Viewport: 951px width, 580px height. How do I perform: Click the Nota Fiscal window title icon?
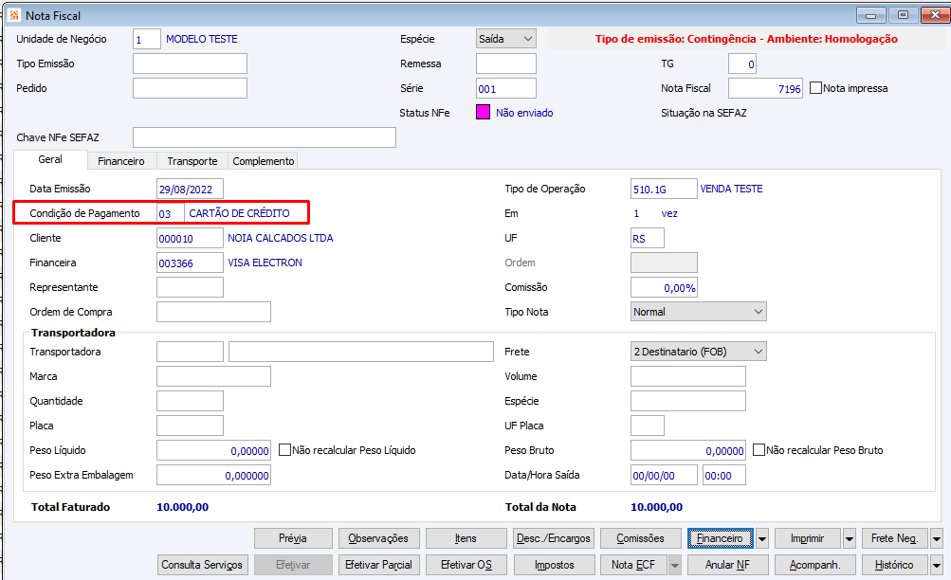14,15
